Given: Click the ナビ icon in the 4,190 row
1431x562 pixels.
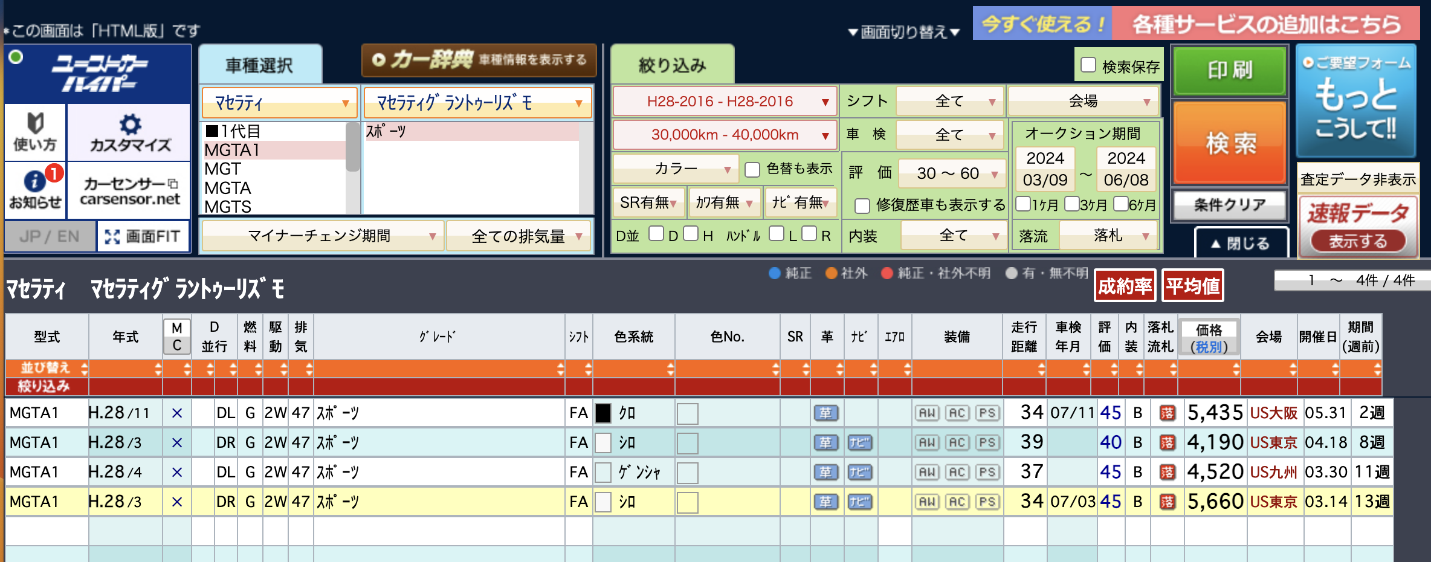Looking at the screenshot, I should coord(859,443).
